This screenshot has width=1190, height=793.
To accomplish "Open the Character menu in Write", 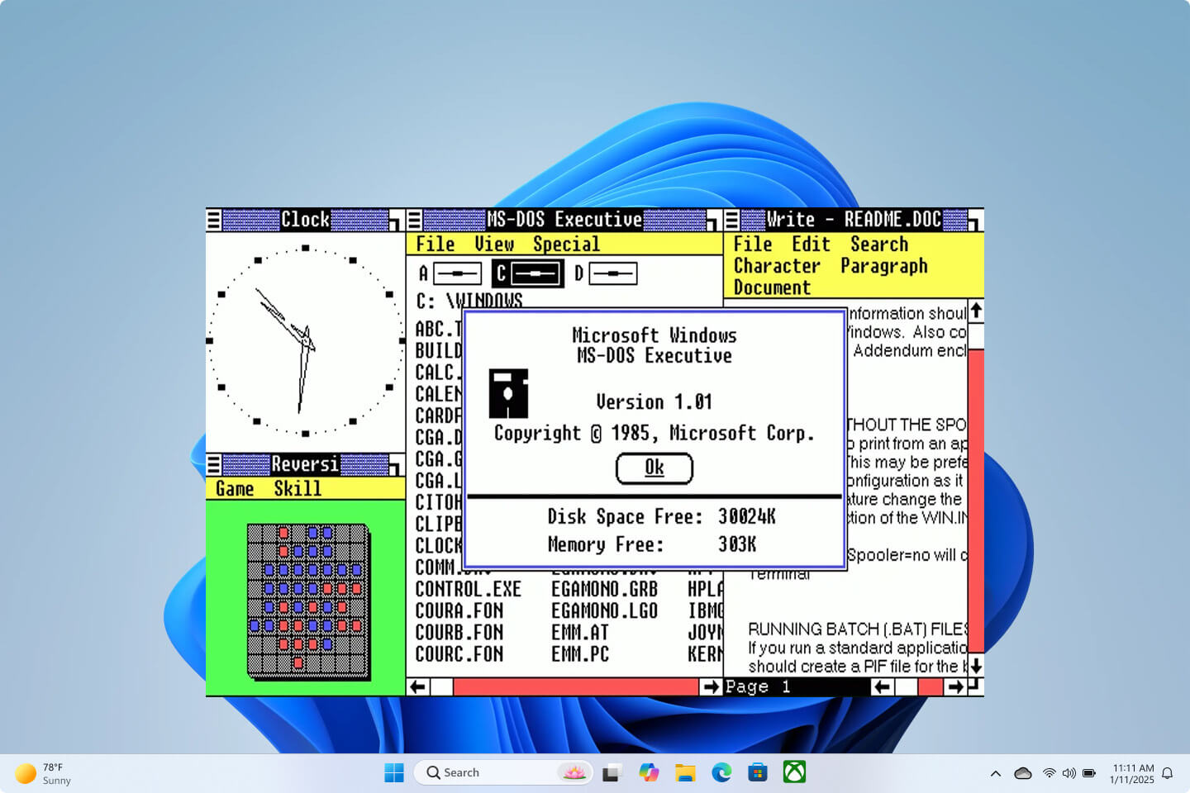I will tap(777, 266).
